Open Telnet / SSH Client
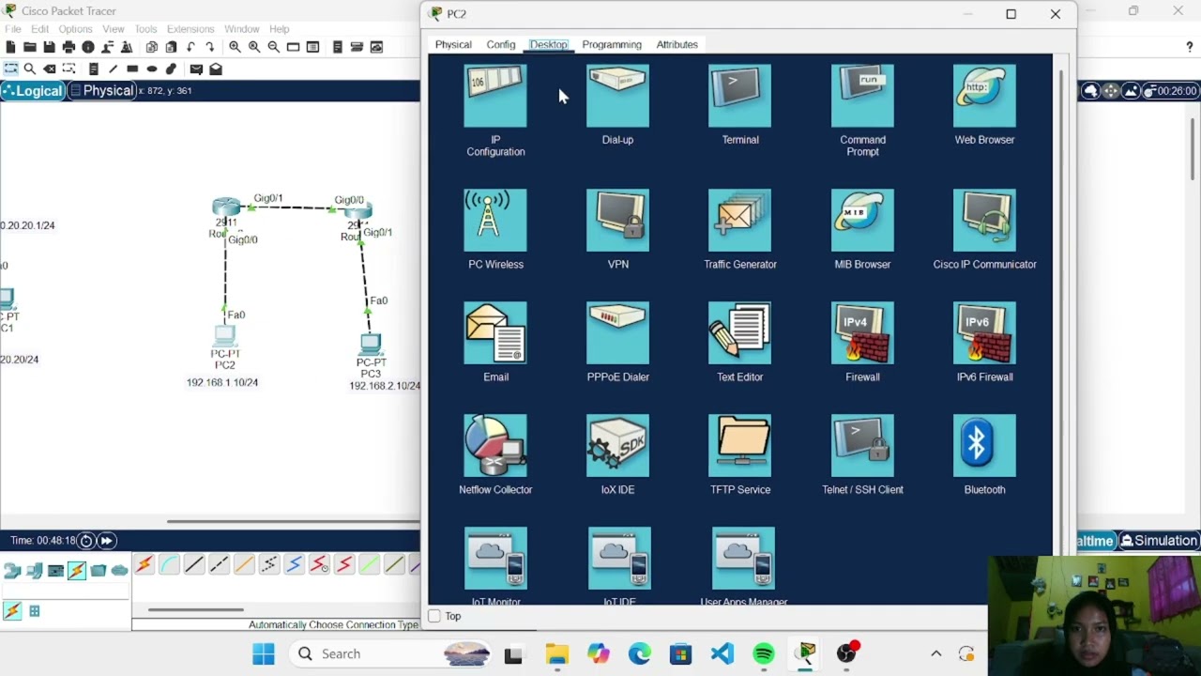This screenshot has height=676, width=1201. click(862, 446)
